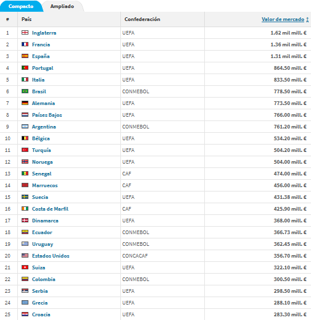The height and width of the screenshot is (320, 311).
Task: Click the sort arrow next to Valor de mercado
Action: coord(307,20)
